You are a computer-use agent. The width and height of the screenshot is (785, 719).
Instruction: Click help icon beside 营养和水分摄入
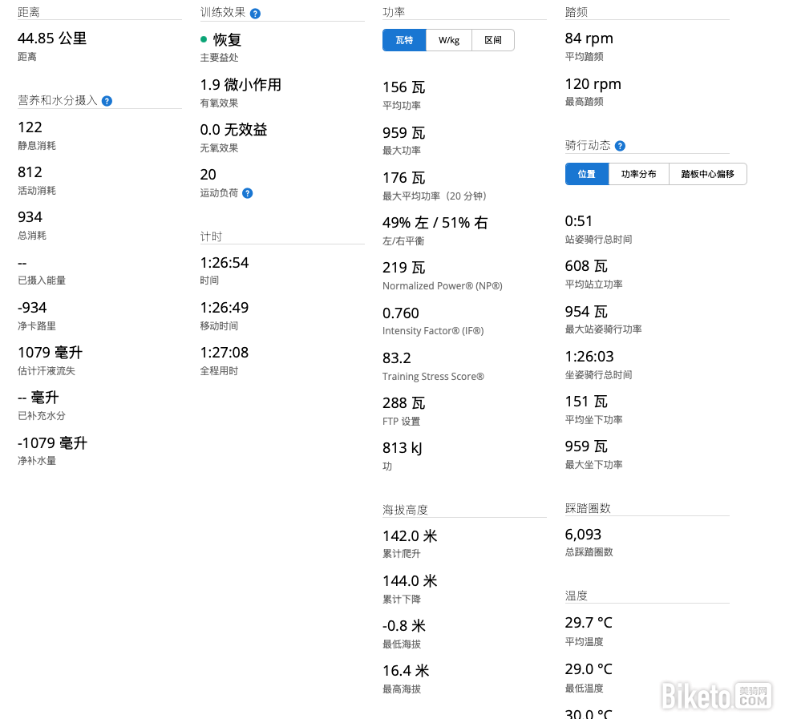tap(107, 101)
